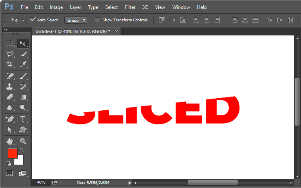Switch to the Untitled-1 document tab
The image size is (301, 188).
(73, 31)
